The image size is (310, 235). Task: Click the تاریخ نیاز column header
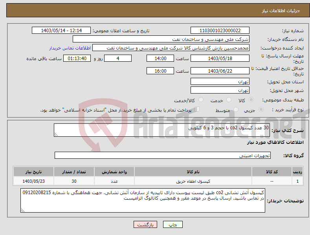coord(34,171)
